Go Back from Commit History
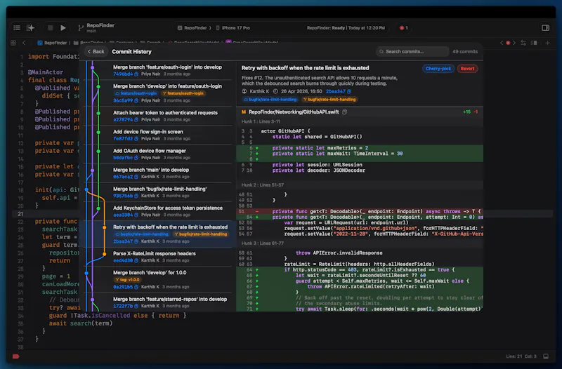The width and height of the screenshot is (562, 369). [x=96, y=51]
